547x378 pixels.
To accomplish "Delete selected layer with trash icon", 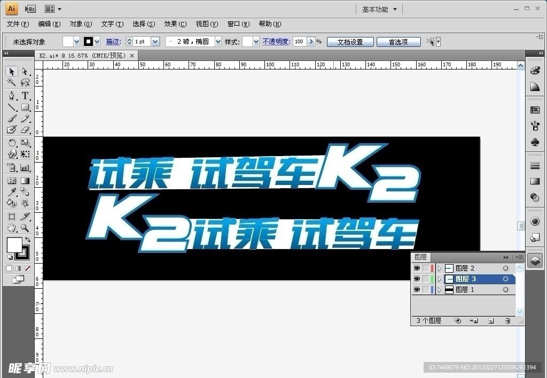I will pos(507,321).
